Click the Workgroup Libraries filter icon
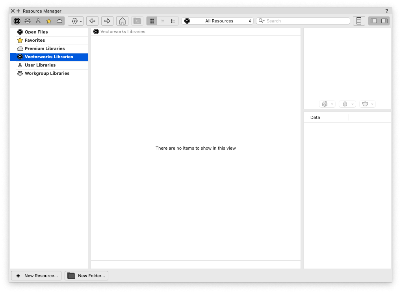This screenshot has height=293, width=401. tap(27, 20)
